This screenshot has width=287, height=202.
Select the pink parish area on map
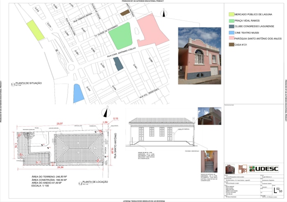(150, 32)
